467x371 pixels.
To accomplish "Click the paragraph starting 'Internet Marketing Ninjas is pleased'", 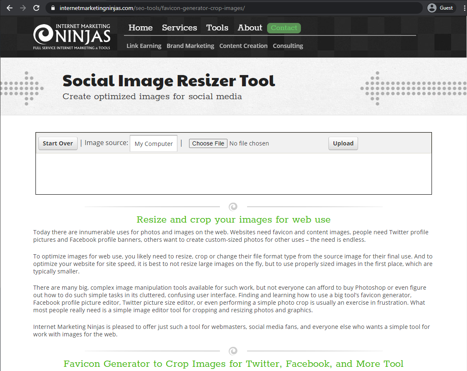I will point(232,331).
